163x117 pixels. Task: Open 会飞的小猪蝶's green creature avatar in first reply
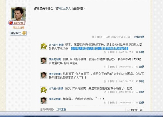[44, 46]
